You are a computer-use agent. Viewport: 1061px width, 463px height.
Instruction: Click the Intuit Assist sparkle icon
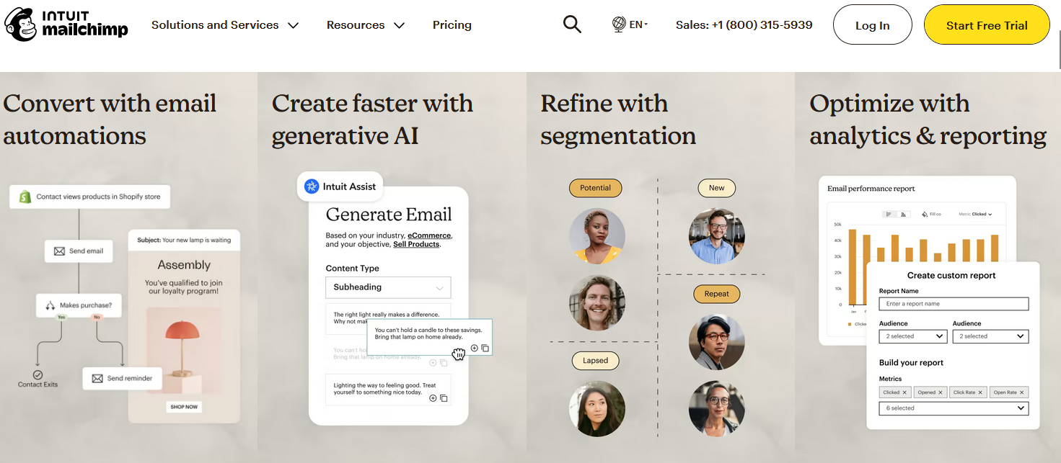tap(312, 186)
